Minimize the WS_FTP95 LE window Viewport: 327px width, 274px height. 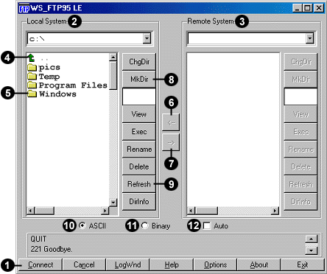pos(298,8)
